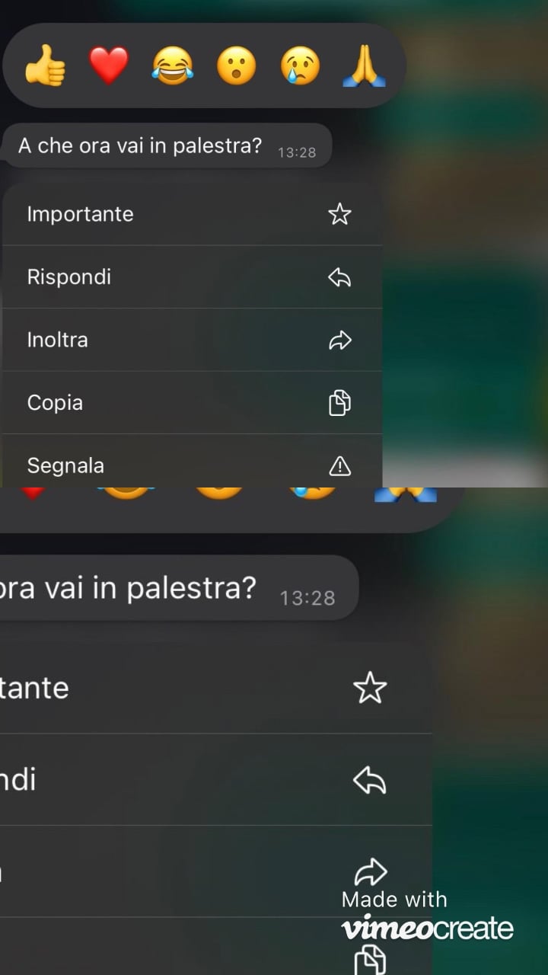This screenshot has height=975, width=548.
Task: Tap the full "A che ora vai in palestra?" message
Action: click(167, 145)
